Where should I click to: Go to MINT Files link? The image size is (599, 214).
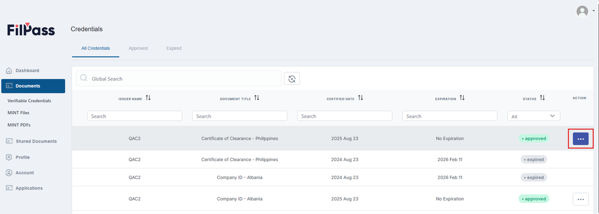[x=18, y=113]
